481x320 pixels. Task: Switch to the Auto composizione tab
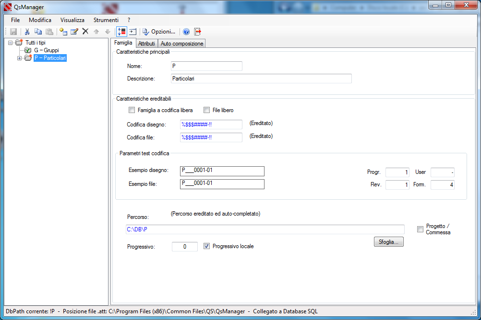pos(182,44)
